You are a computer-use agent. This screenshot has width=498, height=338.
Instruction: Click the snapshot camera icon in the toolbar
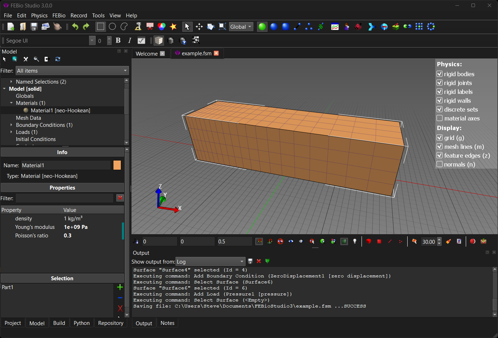coord(45,27)
